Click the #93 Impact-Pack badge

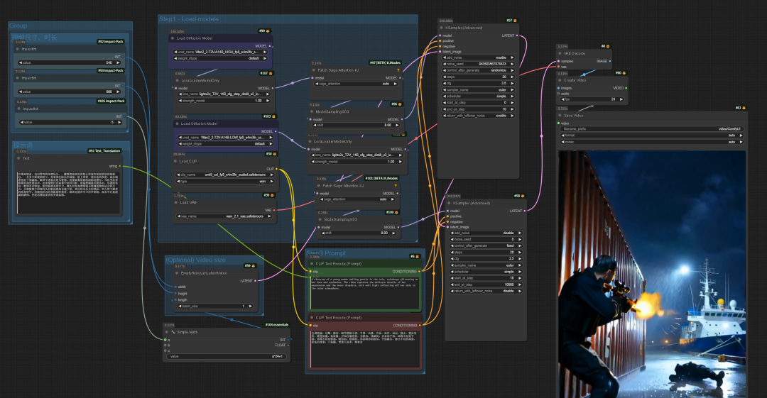pyautogui.click(x=111, y=70)
